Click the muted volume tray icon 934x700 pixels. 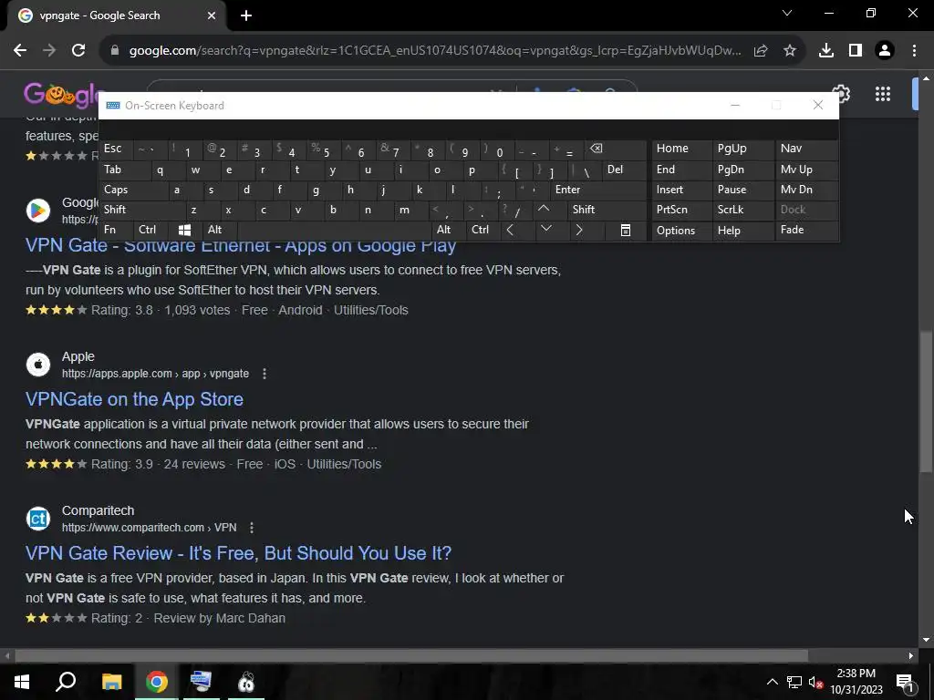(815, 682)
